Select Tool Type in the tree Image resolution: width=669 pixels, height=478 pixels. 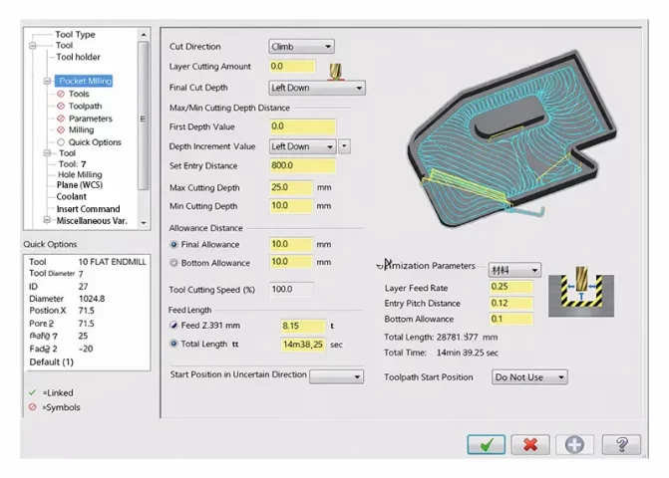[75, 35]
